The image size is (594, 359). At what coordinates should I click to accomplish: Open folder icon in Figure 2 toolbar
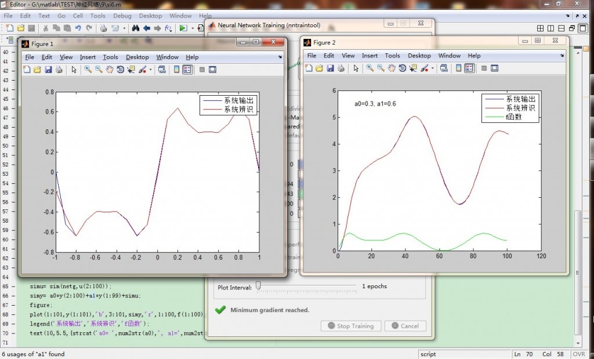click(x=320, y=68)
